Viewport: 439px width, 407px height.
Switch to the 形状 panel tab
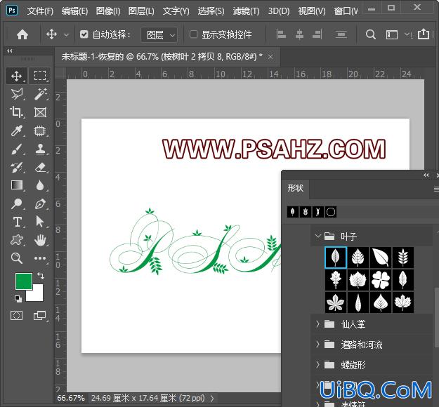(296, 188)
